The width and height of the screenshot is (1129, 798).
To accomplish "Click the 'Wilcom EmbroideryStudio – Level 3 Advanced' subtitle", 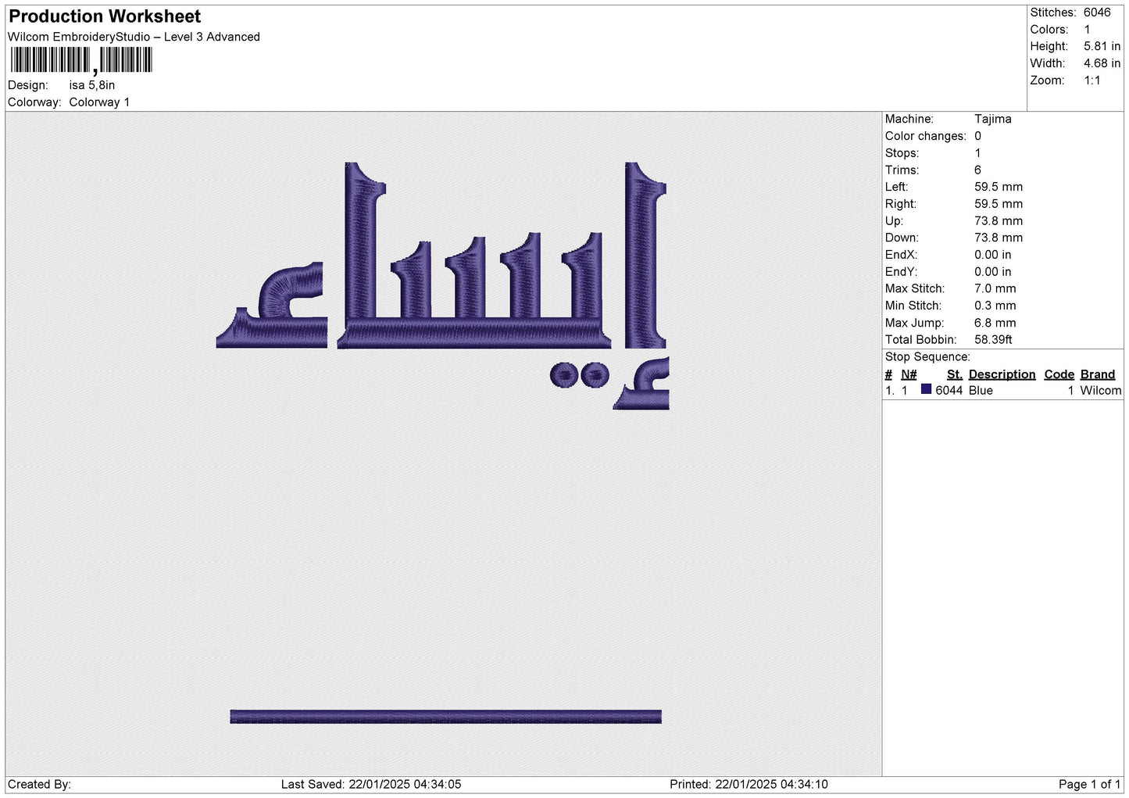I will click(134, 37).
